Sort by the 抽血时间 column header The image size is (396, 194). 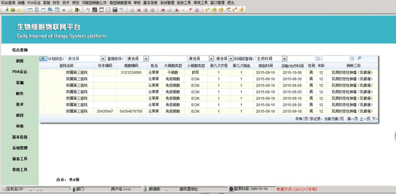coord(266,66)
